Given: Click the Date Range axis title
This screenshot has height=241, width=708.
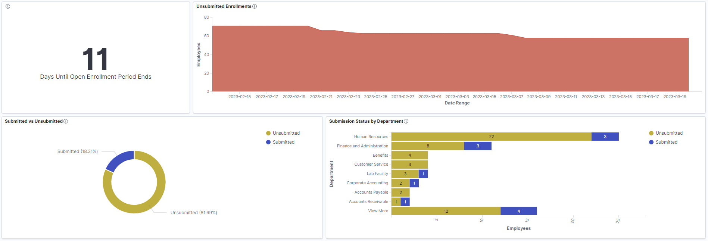Looking at the screenshot, I should 457,103.
